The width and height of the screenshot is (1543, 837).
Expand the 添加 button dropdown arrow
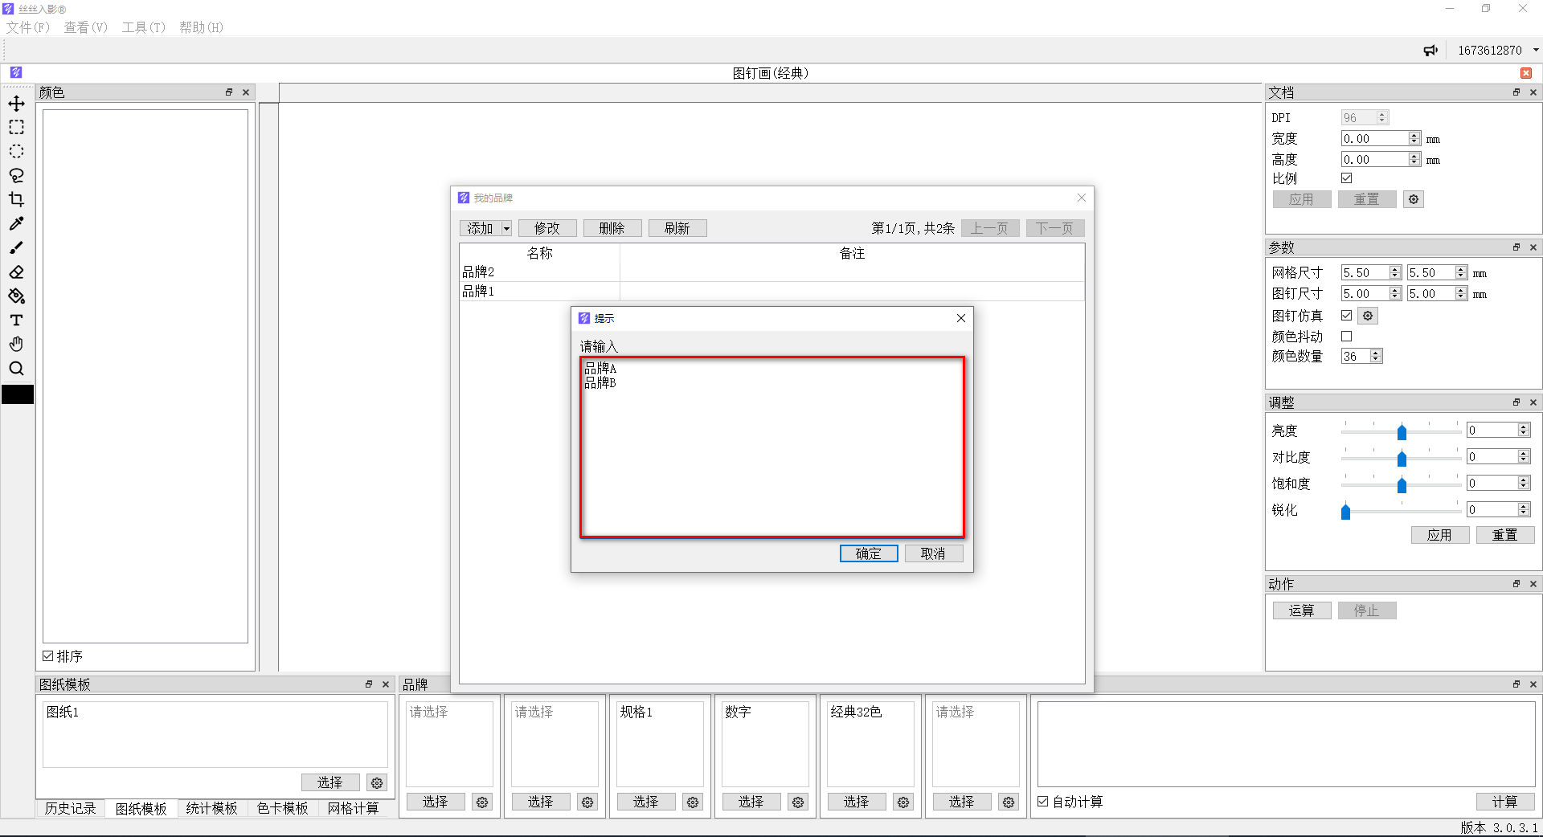tap(506, 229)
